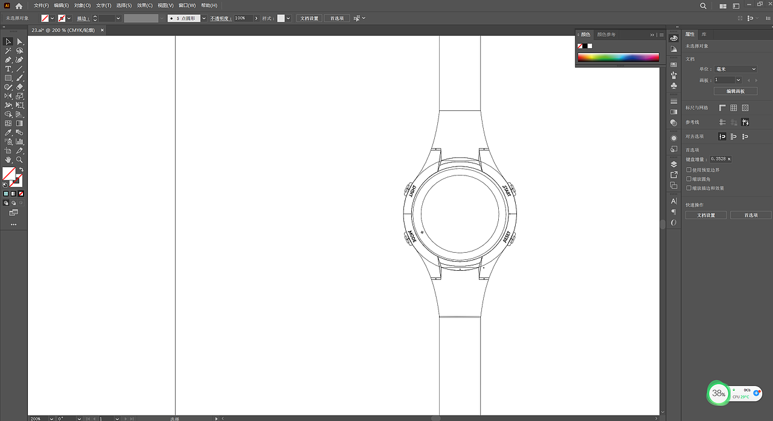Click 首选项 button in control bar

(x=337, y=19)
